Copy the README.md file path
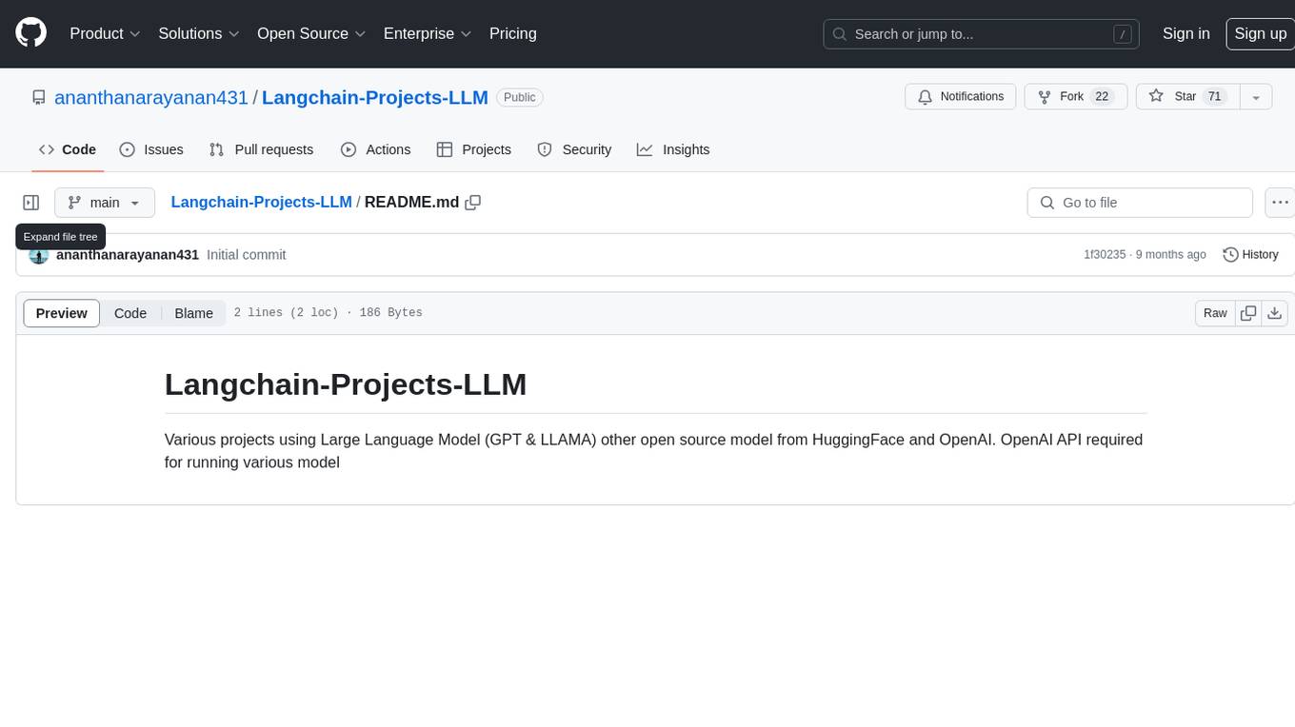 tap(472, 203)
